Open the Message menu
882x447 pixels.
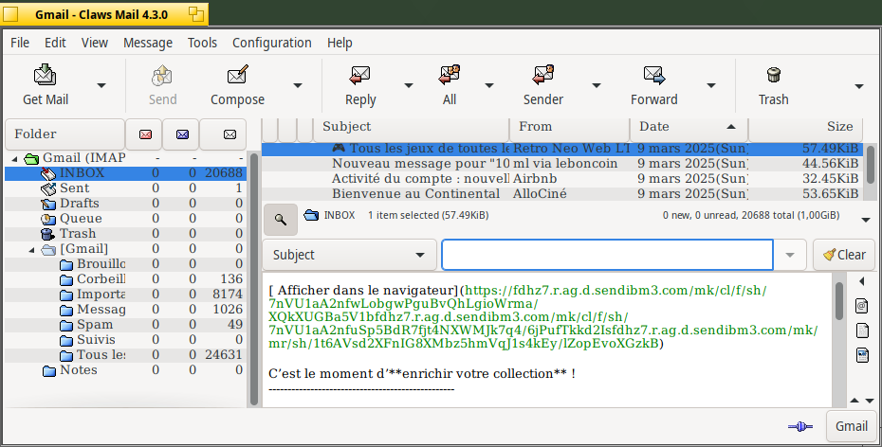click(x=148, y=43)
